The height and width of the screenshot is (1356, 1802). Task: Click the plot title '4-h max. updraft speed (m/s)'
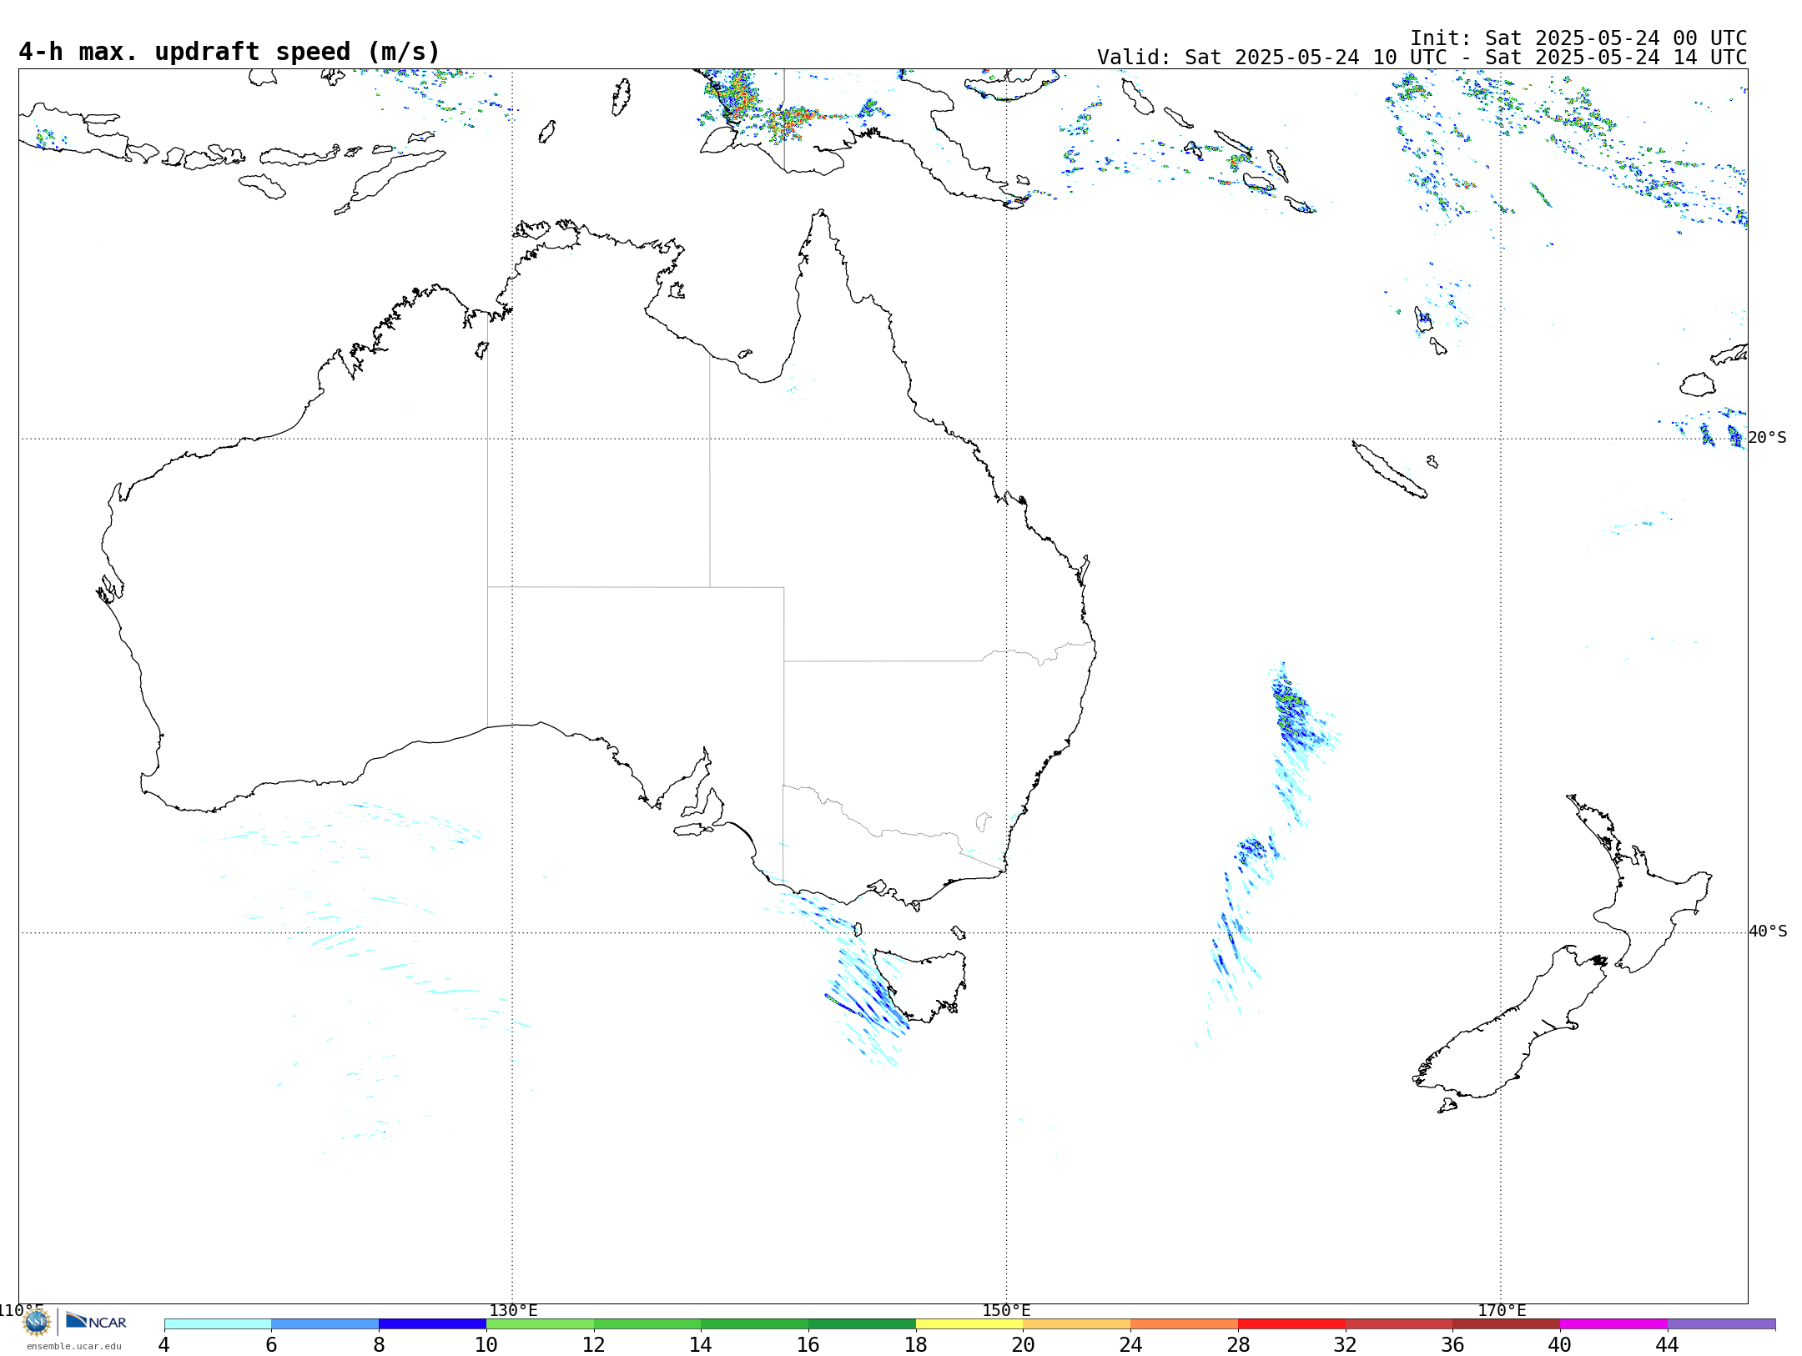(x=229, y=52)
